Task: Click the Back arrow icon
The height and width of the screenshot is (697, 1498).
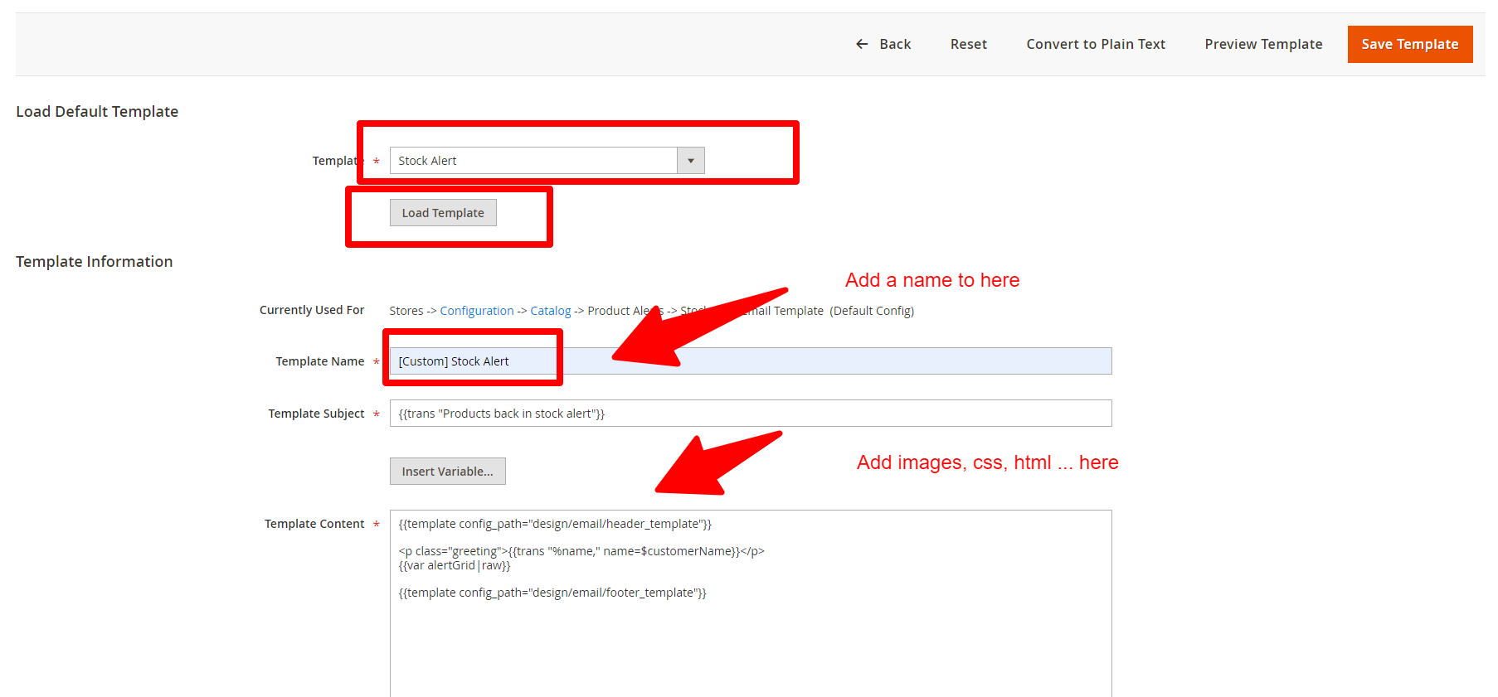Action: (x=862, y=44)
